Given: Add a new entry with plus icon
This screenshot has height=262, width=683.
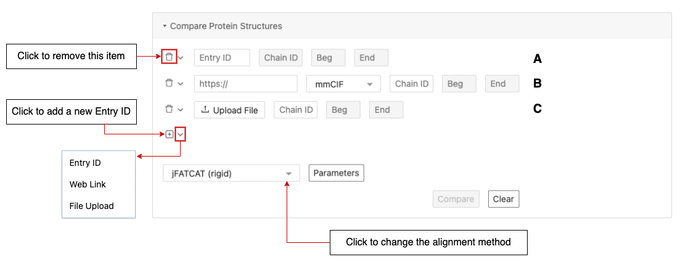Looking at the screenshot, I should pyautogui.click(x=170, y=134).
